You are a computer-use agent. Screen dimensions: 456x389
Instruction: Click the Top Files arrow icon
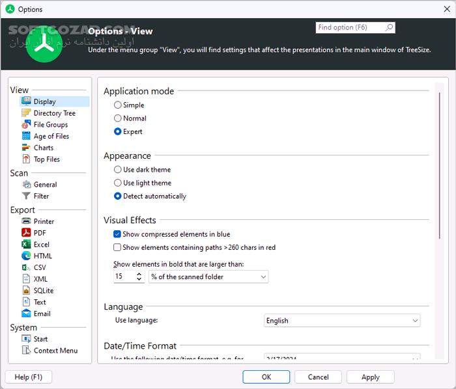tap(26, 159)
